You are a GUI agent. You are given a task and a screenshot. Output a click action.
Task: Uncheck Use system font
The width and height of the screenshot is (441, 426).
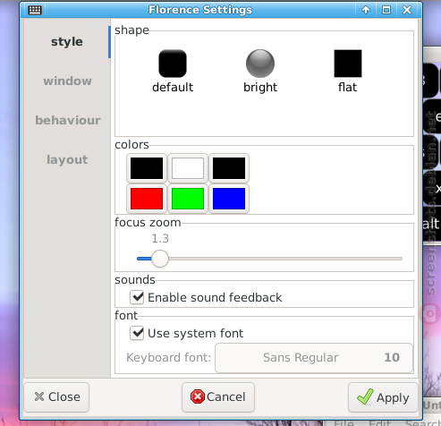[137, 333]
